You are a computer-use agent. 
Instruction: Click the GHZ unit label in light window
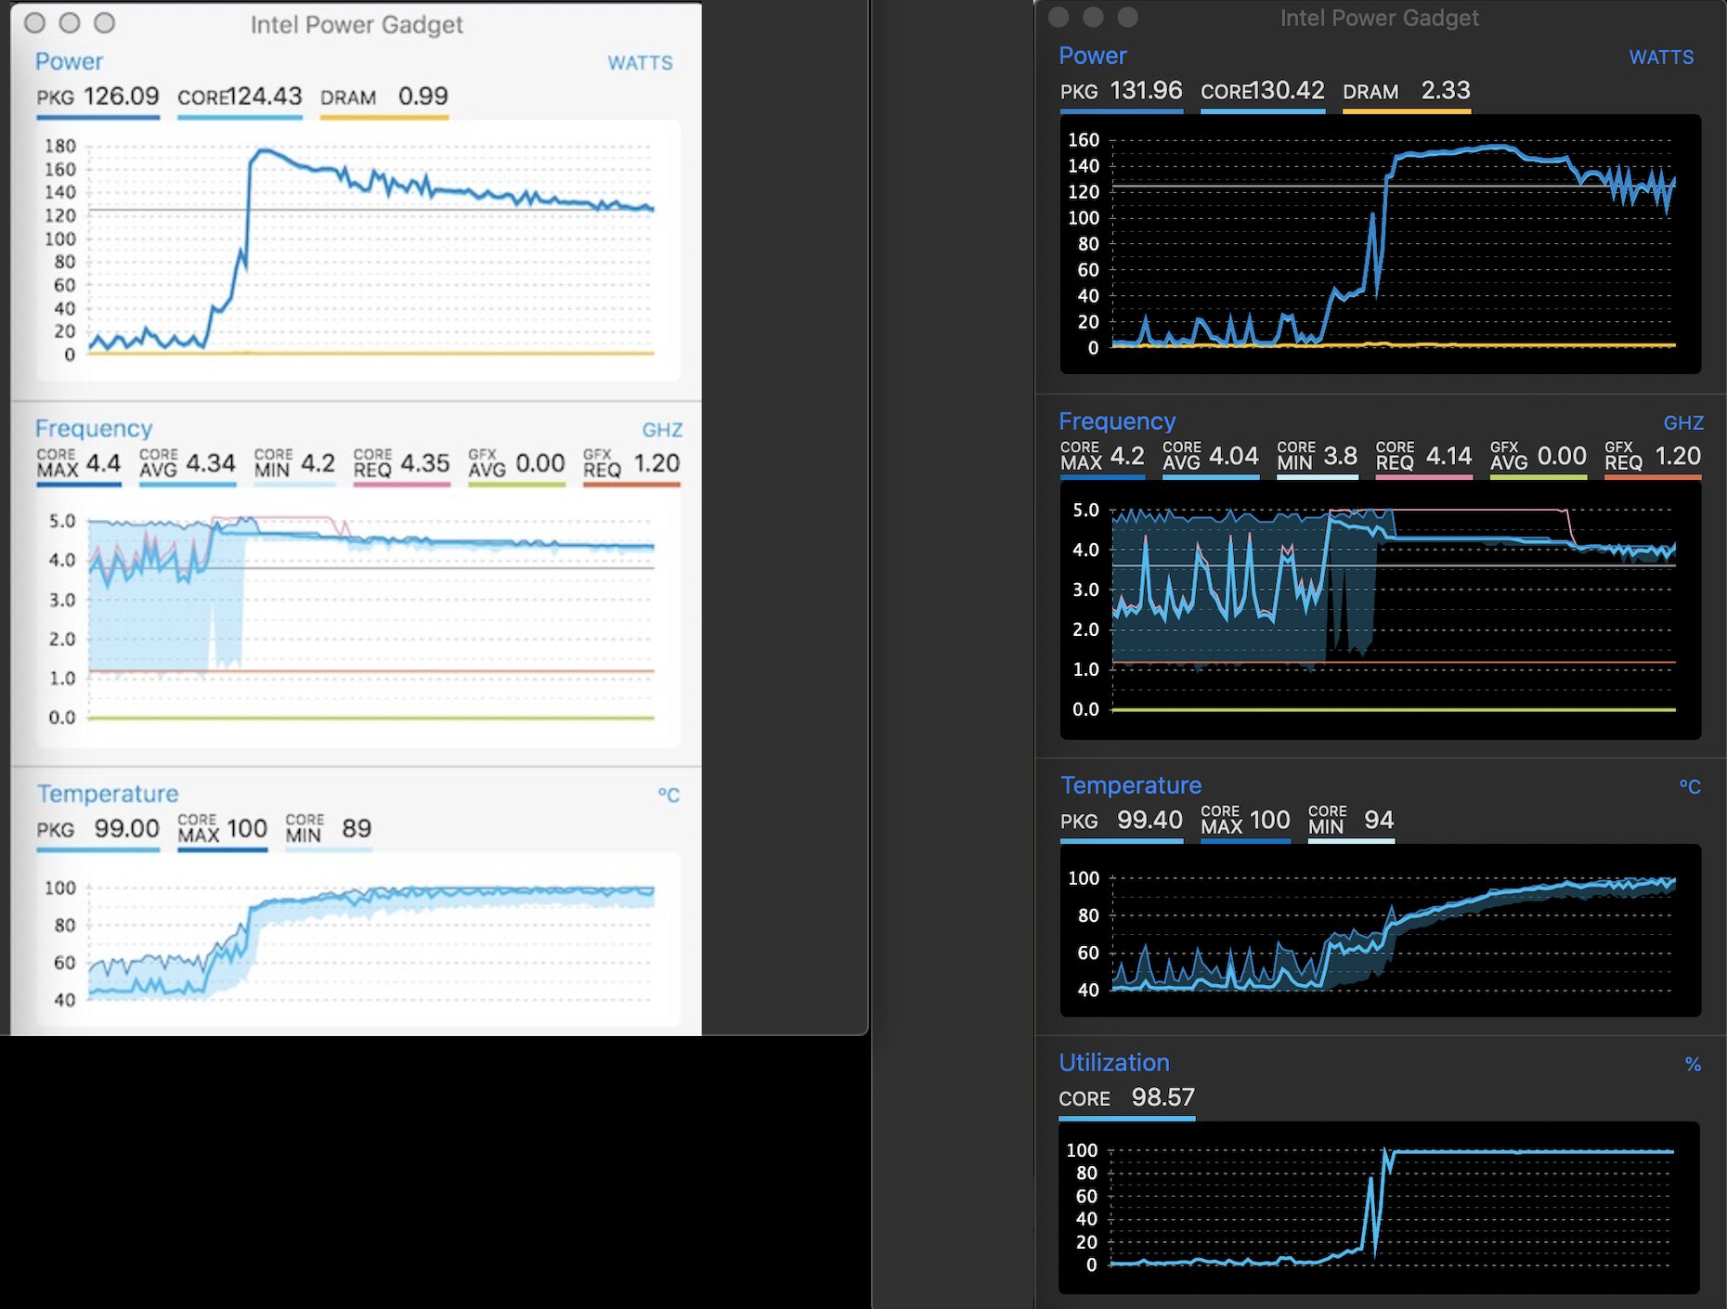point(662,430)
